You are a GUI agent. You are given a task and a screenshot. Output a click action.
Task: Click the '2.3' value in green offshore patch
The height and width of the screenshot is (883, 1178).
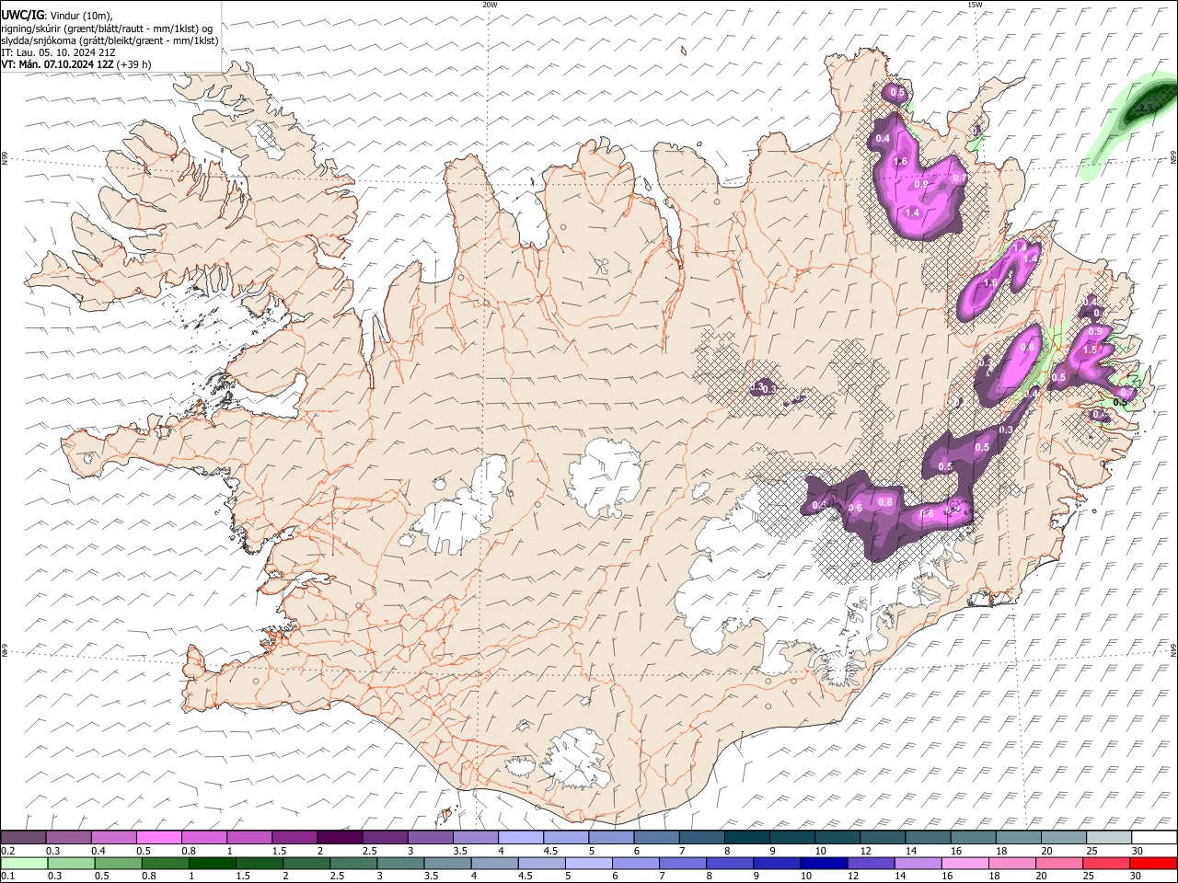1144,109
